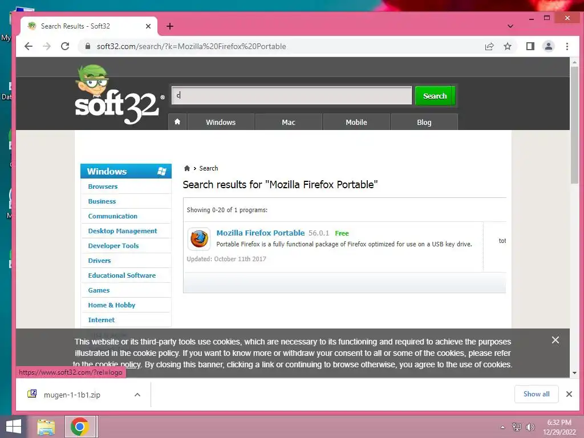The height and width of the screenshot is (438, 584).
Task: Click Show all downloads button
Action: coord(536,394)
